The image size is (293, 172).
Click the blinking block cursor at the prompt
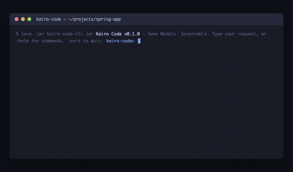tap(139, 41)
